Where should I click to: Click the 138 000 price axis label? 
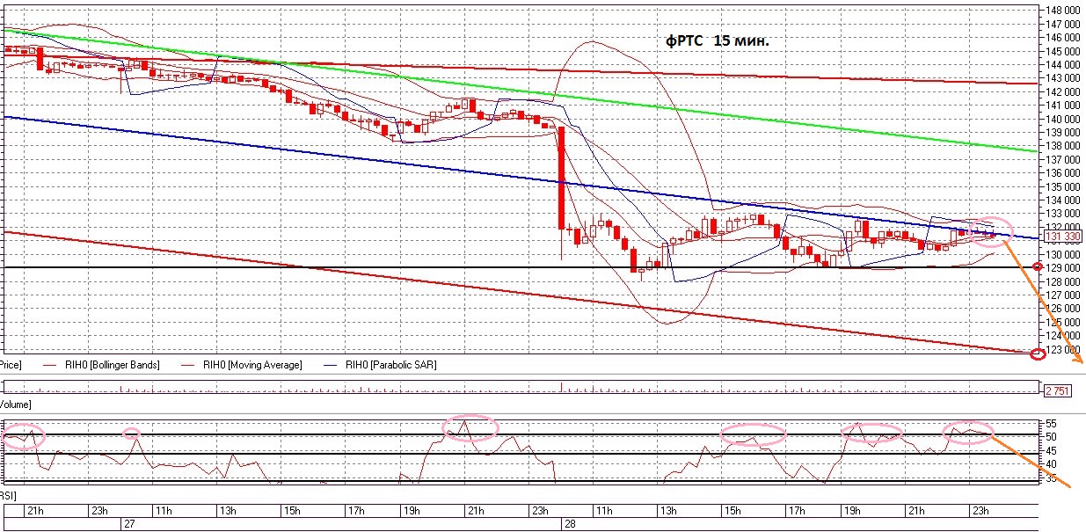[1064, 146]
